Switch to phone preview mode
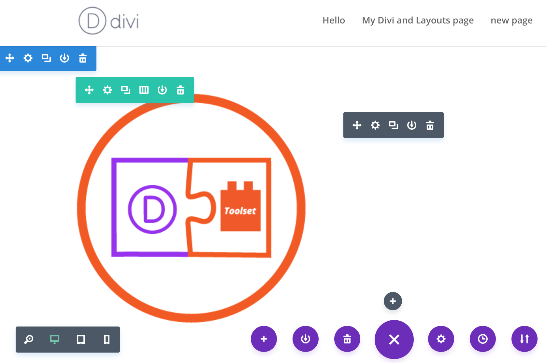This screenshot has width=546, height=363. 107,340
